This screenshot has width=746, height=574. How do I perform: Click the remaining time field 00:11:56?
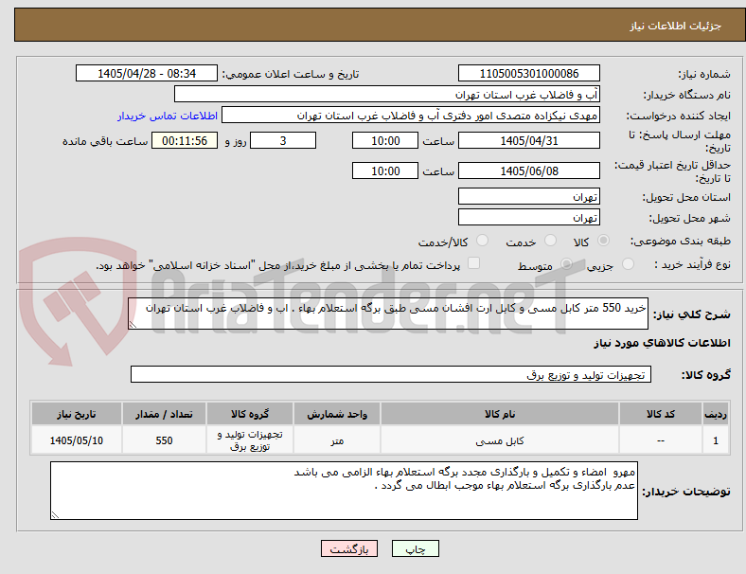185,140
